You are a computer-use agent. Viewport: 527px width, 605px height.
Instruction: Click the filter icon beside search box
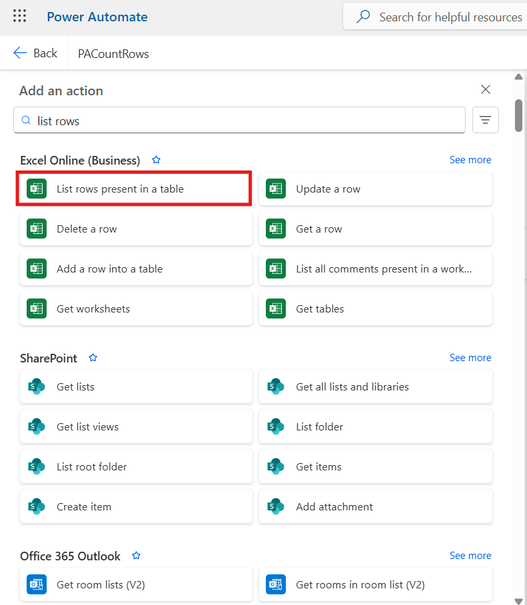tap(485, 120)
